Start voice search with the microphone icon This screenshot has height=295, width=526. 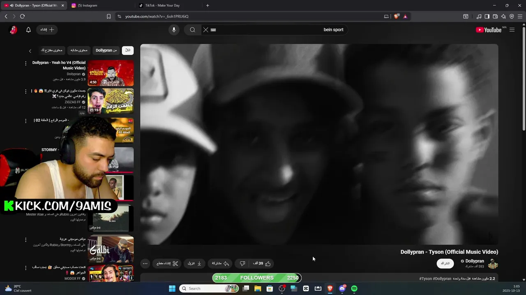pyautogui.click(x=174, y=29)
